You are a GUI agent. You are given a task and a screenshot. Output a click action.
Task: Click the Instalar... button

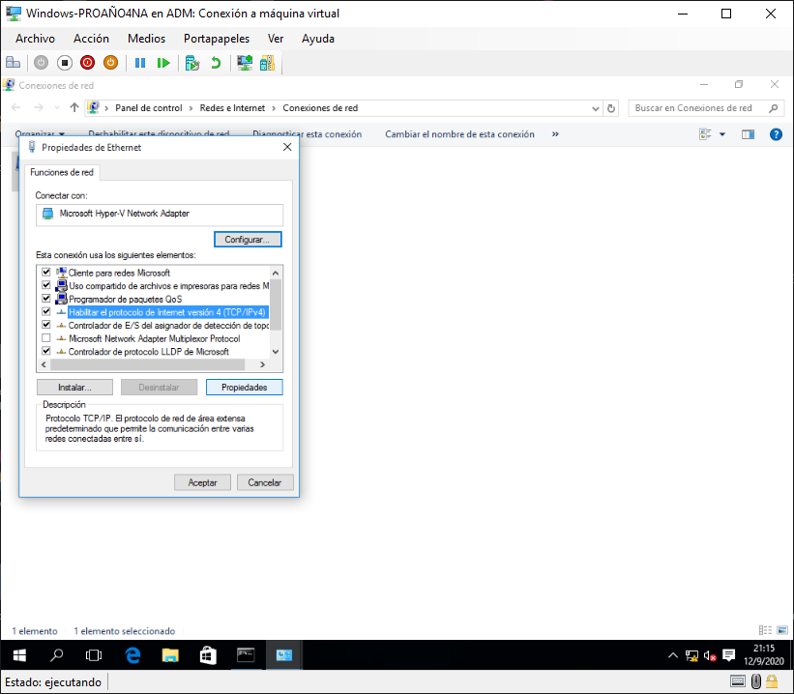pyautogui.click(x=74, y=388)
